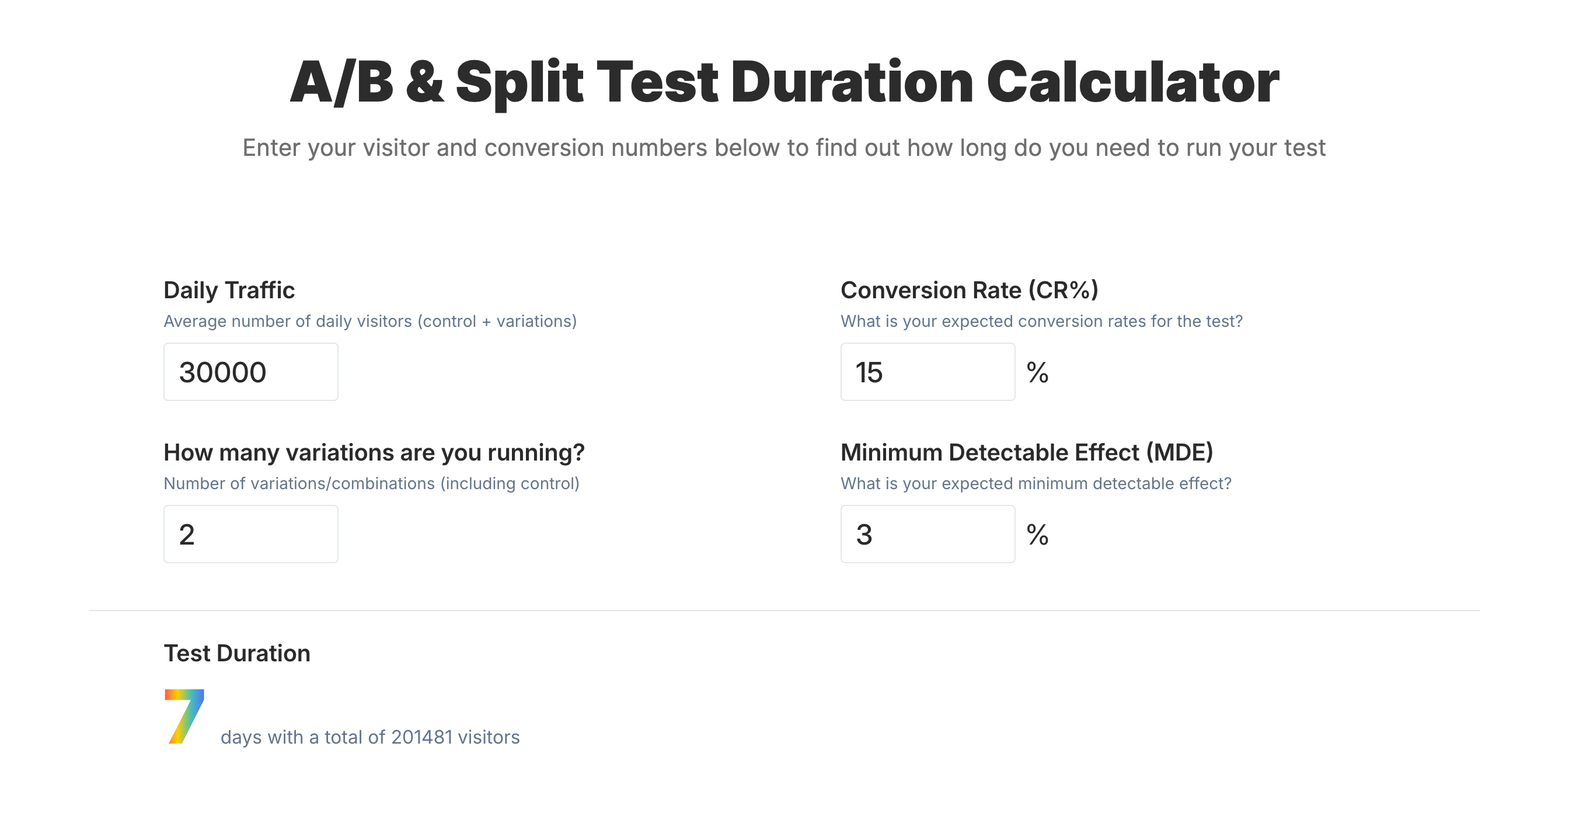Screen dimensions: 1576x823
Task: Click the A/B & Split Test Duration Calculator heading
Action: pos(784,82)
